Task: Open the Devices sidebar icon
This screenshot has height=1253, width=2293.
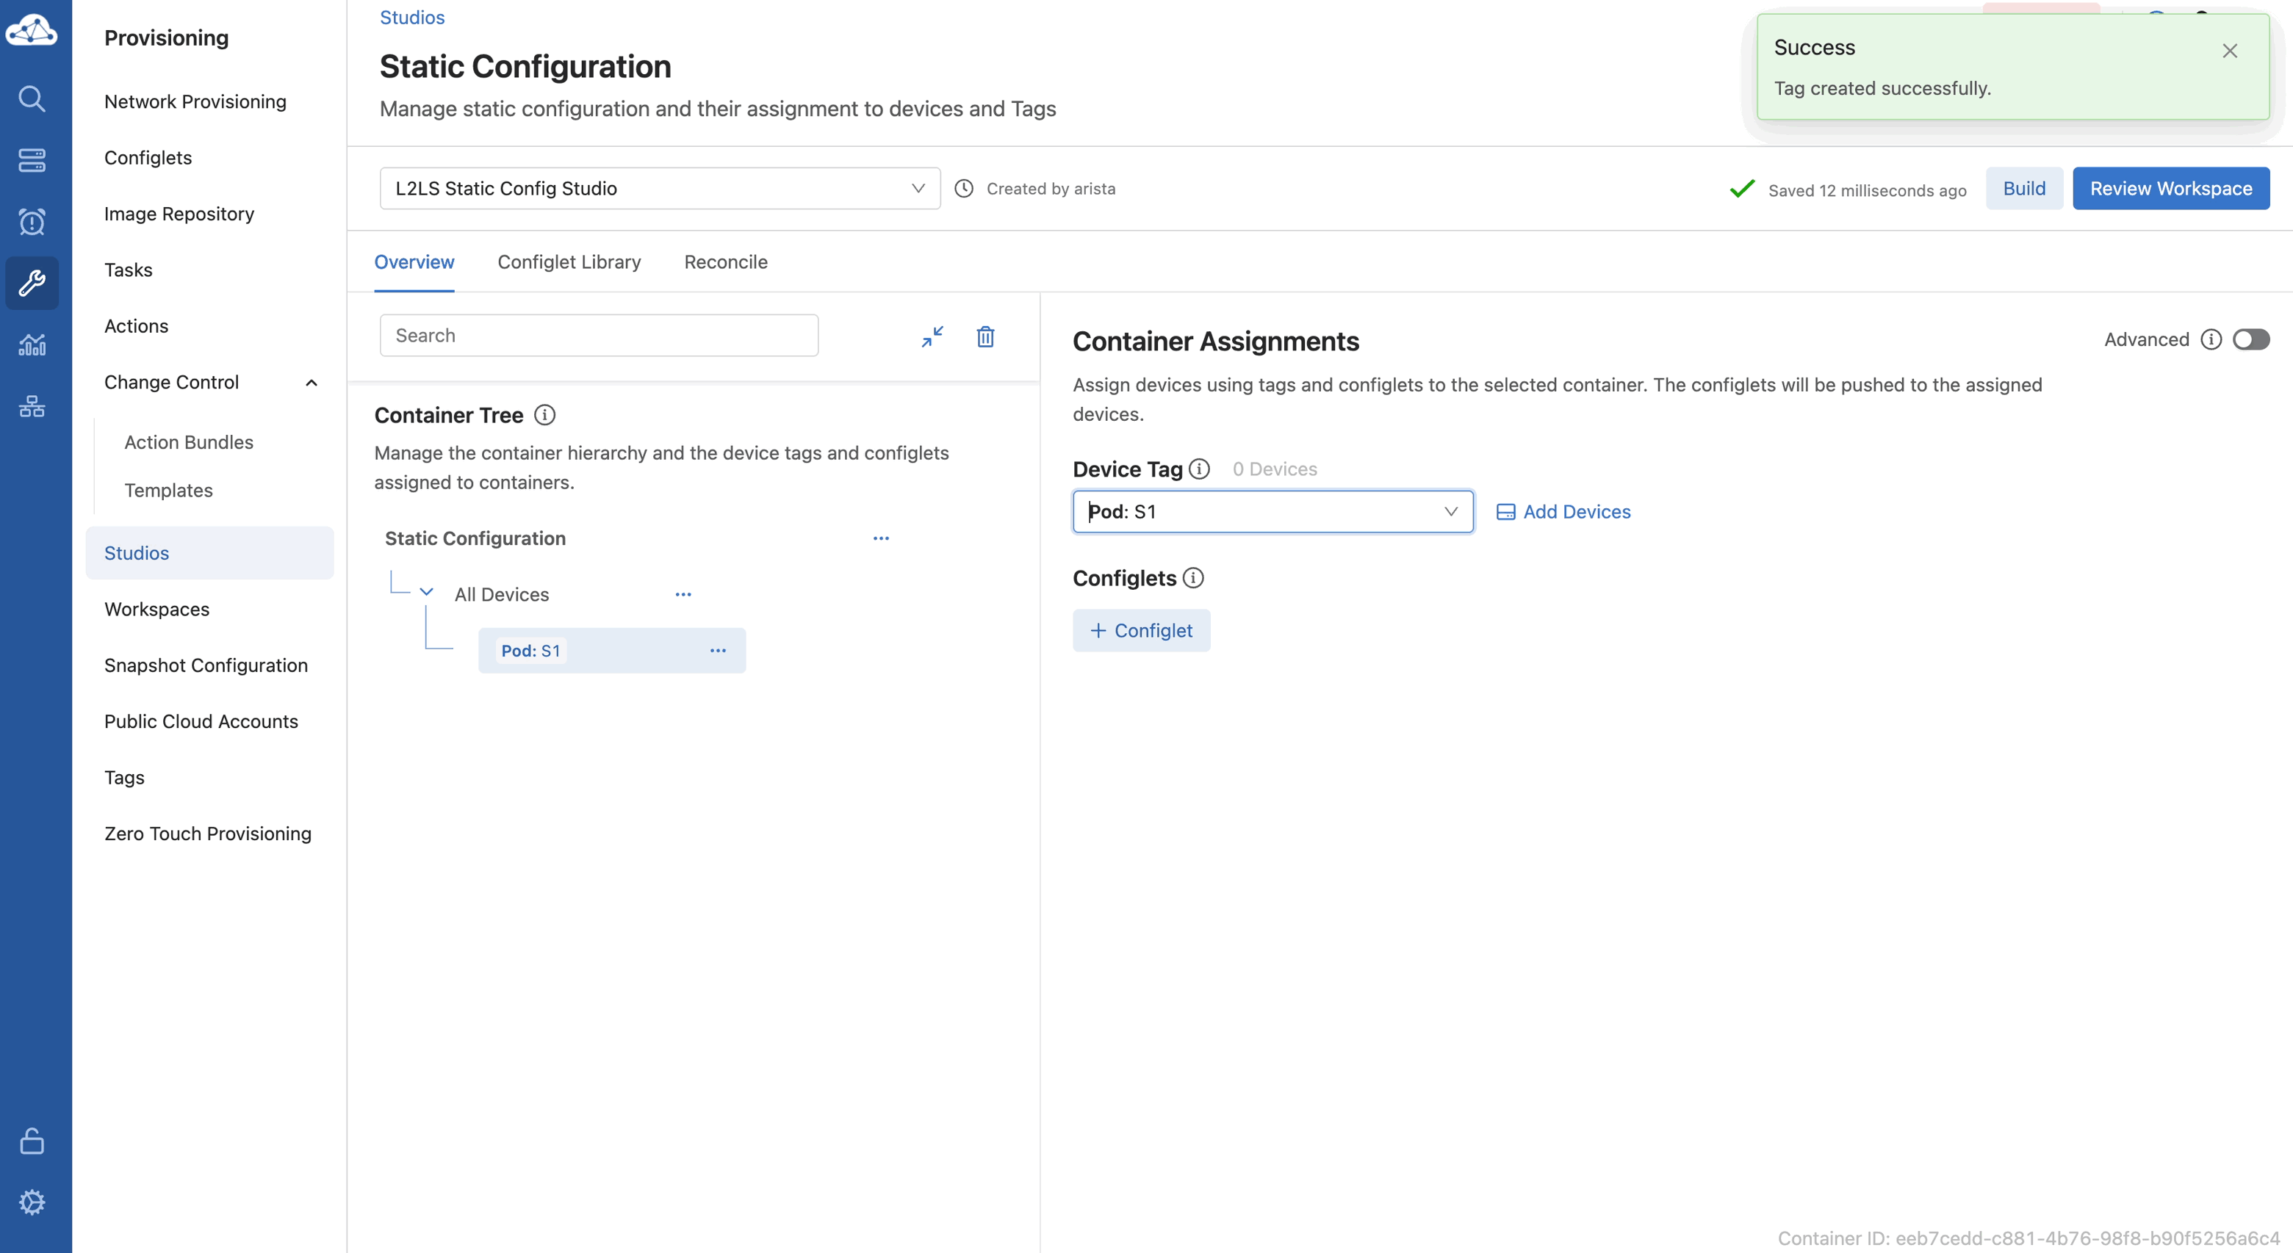Action: click(32, 160)
